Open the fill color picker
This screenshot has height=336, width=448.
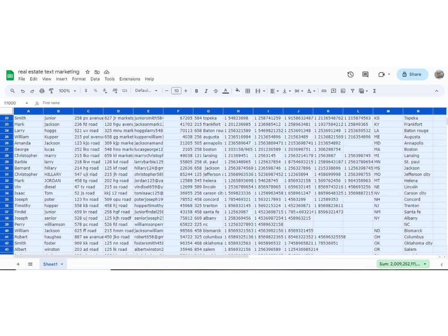coord(237,90)
